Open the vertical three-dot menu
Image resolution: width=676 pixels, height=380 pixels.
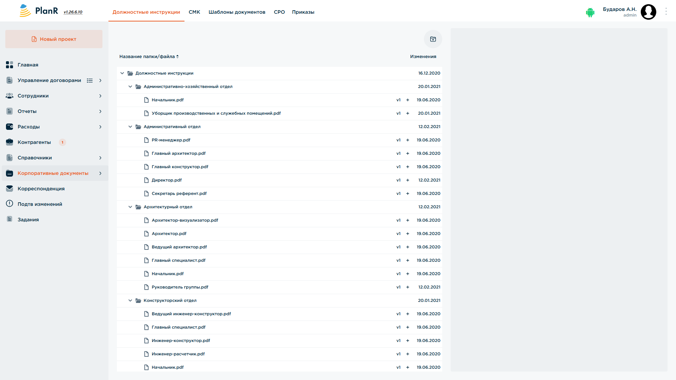[666, 12]
